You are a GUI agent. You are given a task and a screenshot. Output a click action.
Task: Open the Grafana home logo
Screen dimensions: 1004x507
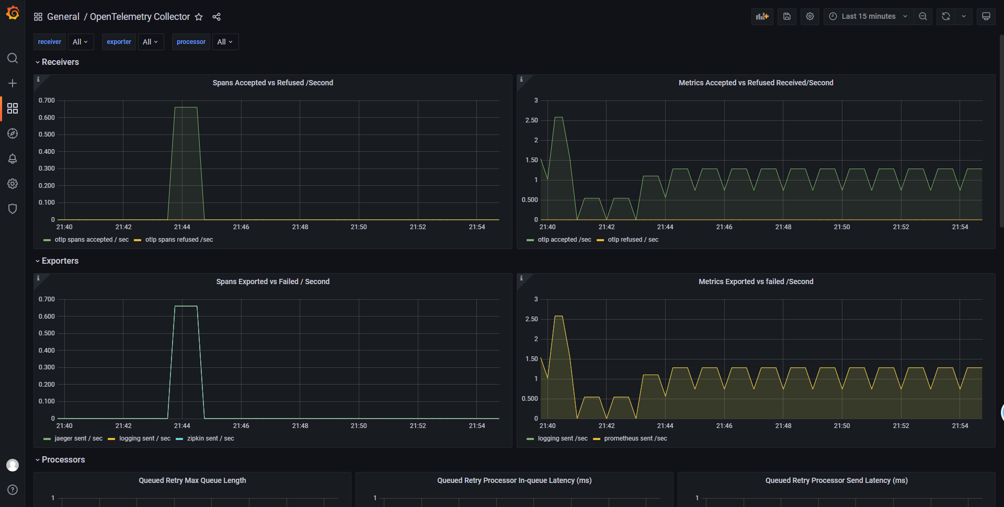tap(13, 13)
